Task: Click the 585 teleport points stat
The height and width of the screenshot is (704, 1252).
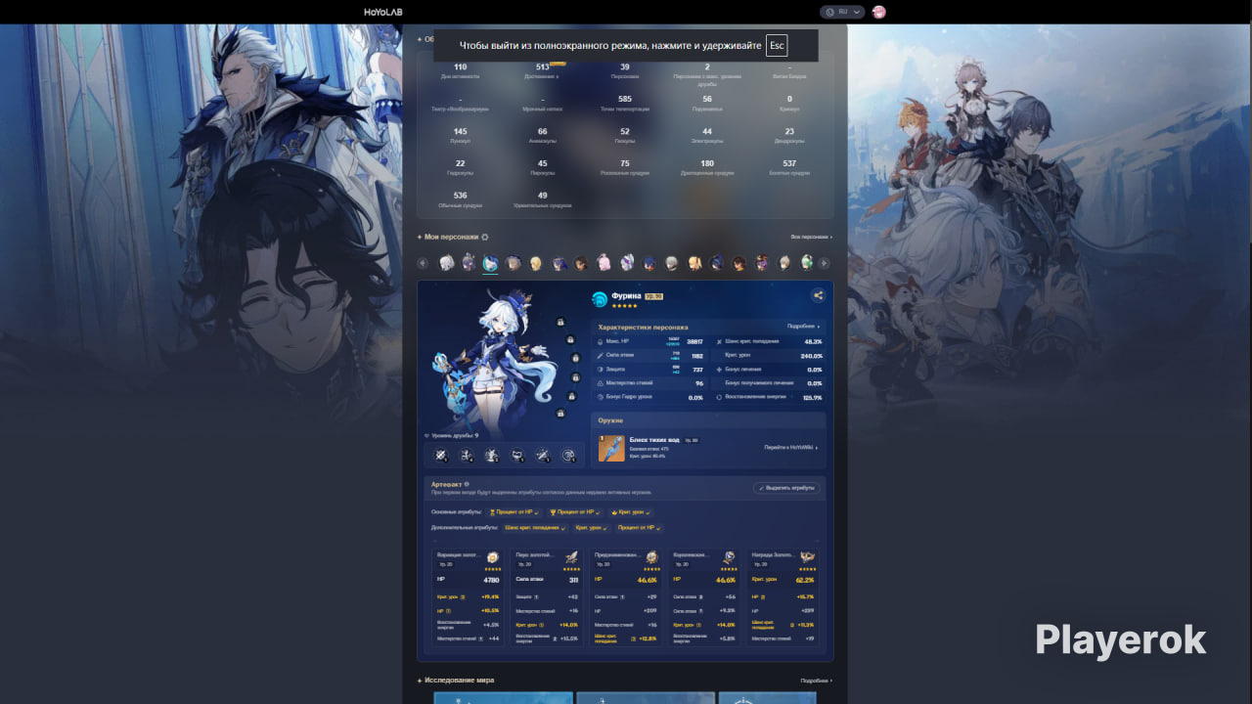Action: [625, 103]
